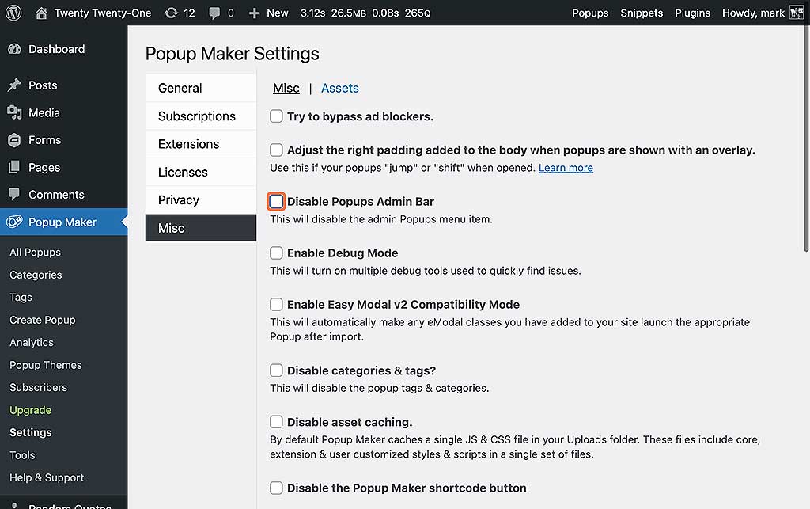
Task: Click the Popup Maker icon in sidebar
Action: pos(14,222)
